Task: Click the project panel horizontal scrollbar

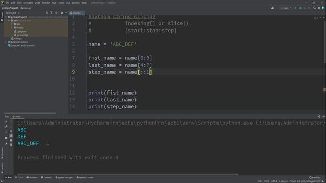Action: 30,113
